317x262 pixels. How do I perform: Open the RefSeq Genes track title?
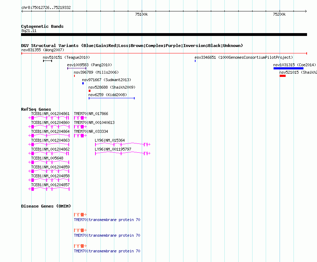(36, 109)
